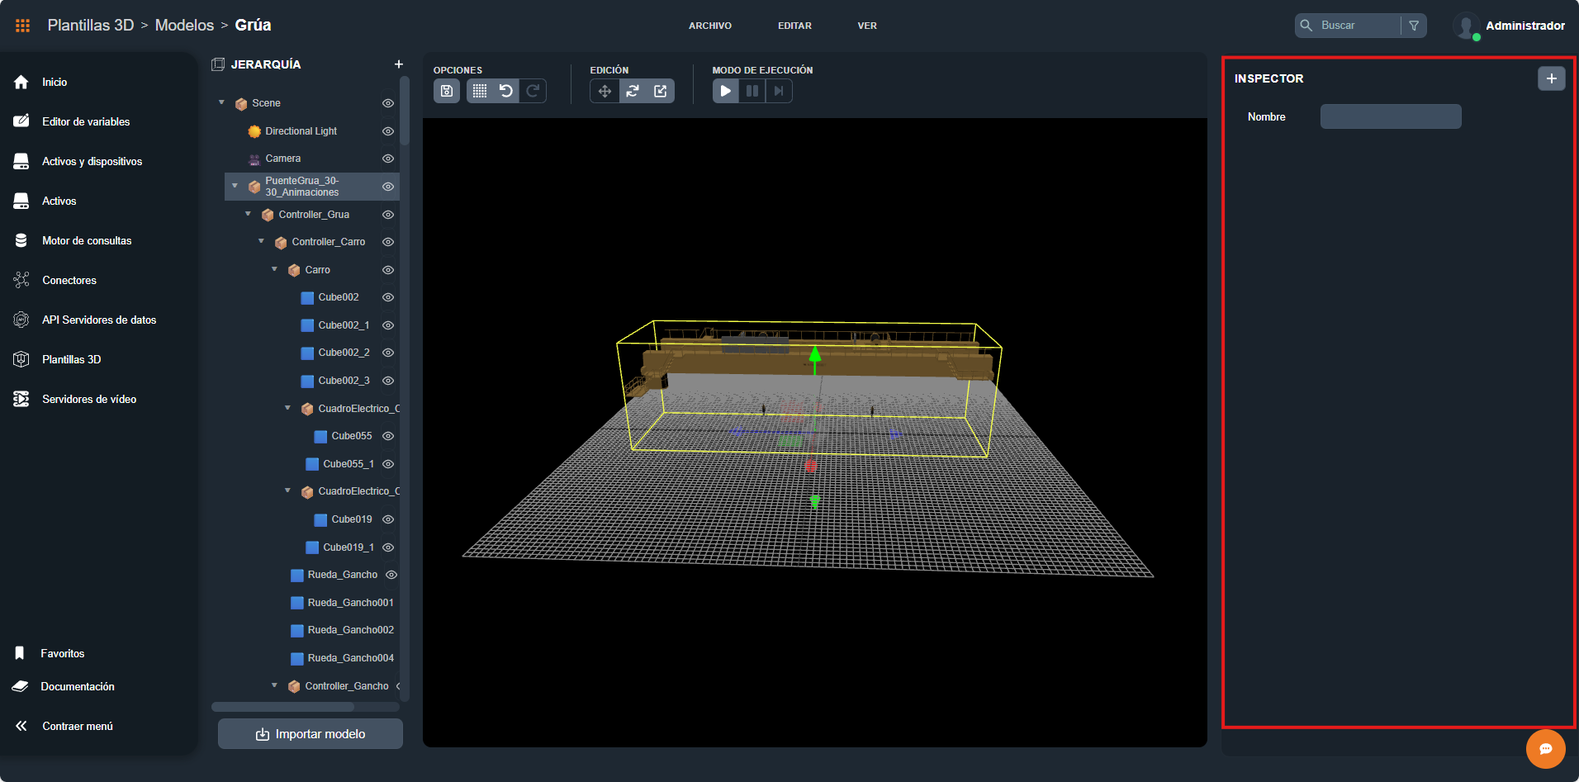Click the Nombre field in the Inspector

1390,116
